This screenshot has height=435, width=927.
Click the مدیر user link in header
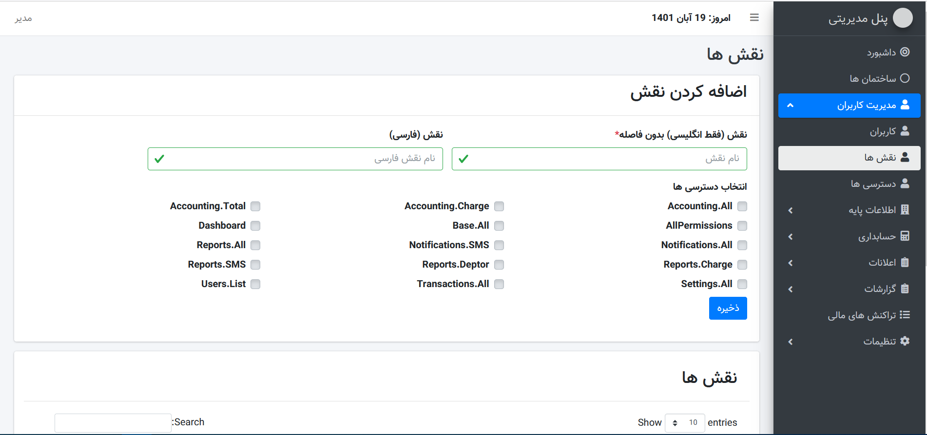coord(23,18)
